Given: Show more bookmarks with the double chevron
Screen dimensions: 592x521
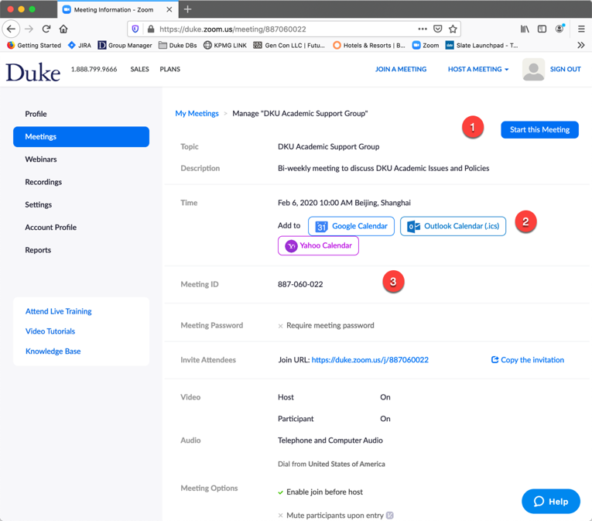Looking at the screenshot, I should [581, 46].
